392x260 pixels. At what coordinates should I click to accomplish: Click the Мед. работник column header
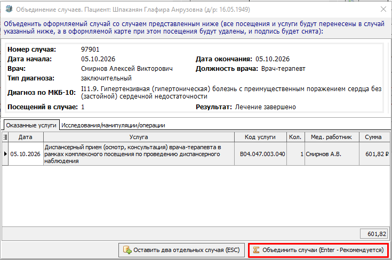point(332,137)
